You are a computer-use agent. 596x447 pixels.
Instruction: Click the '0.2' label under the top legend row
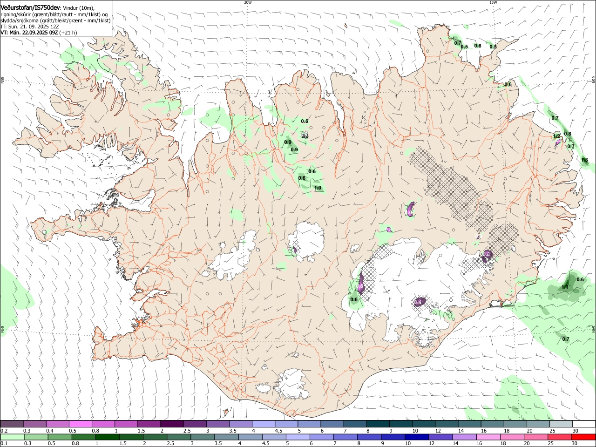click(4, 431)
